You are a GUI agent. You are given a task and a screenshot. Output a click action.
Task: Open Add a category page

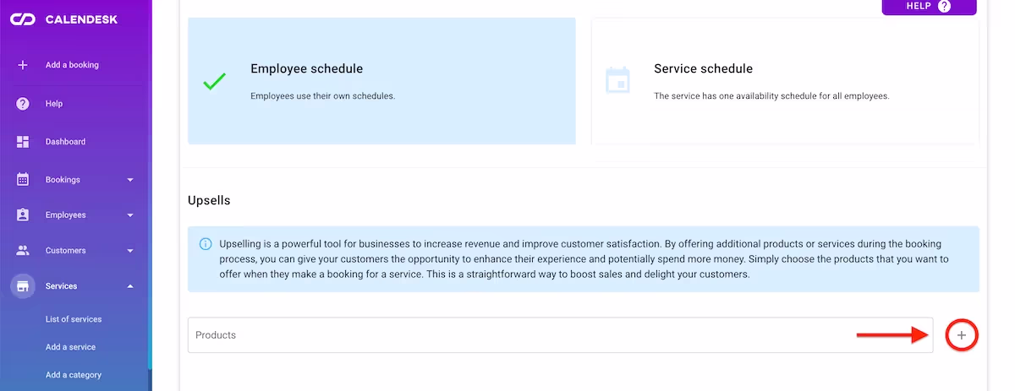[x=74, y=375]
